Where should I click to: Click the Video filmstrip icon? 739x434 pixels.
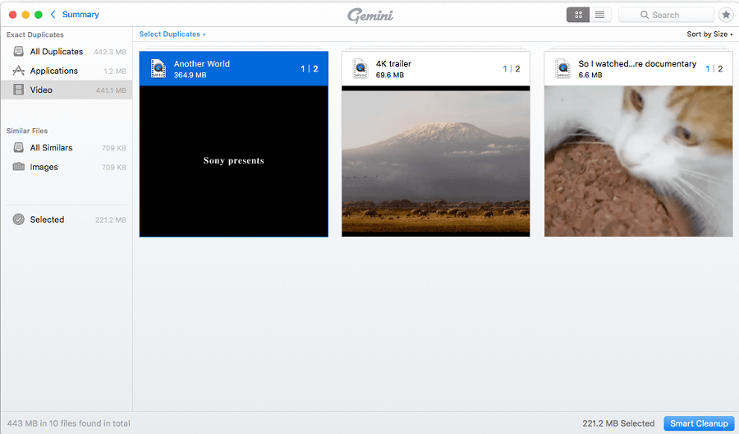tap(18, 90)
